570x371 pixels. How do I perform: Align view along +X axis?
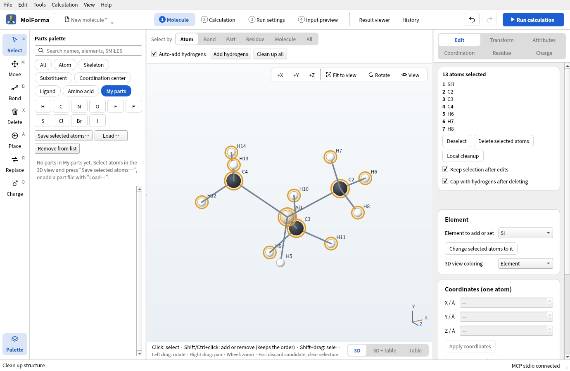280,75
